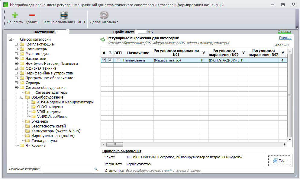Click Регулярное выражение №1 column header
Viewport: 300px width, 179px height.
[176, 53]
